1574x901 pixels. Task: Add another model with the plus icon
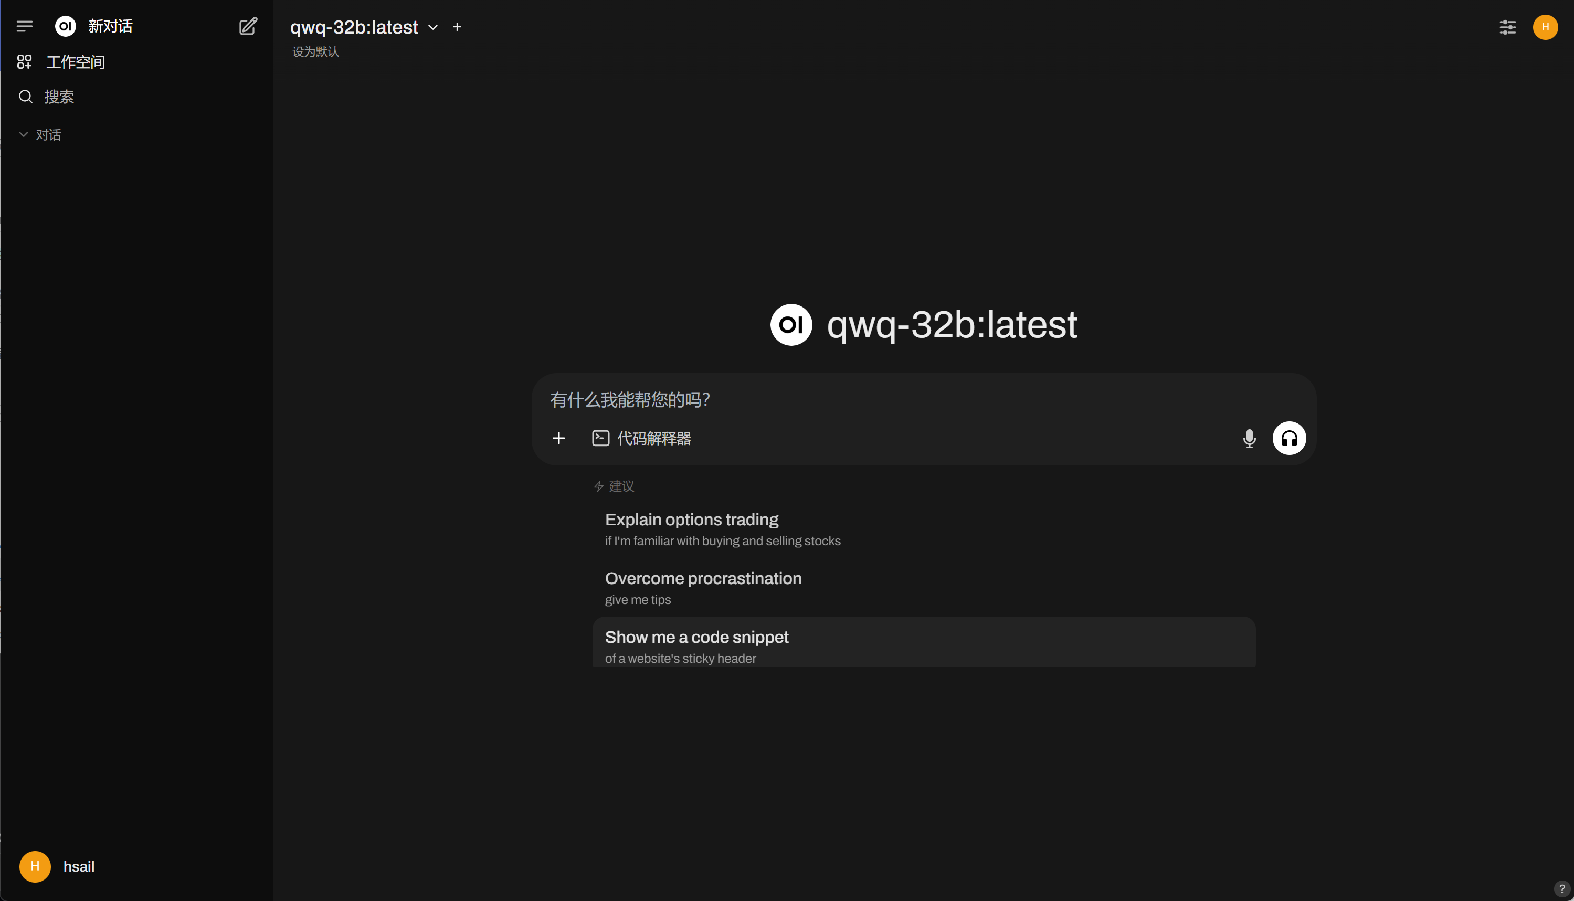tap(457, 27)
